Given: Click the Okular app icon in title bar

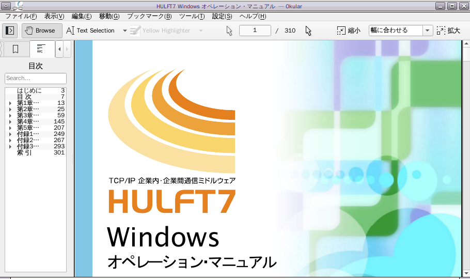Looking at the screenshot, I should coord(19,6).
